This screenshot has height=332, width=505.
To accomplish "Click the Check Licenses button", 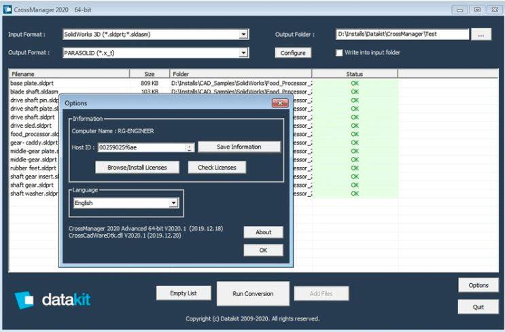I will pyautogui.click(x=216, y=167).
